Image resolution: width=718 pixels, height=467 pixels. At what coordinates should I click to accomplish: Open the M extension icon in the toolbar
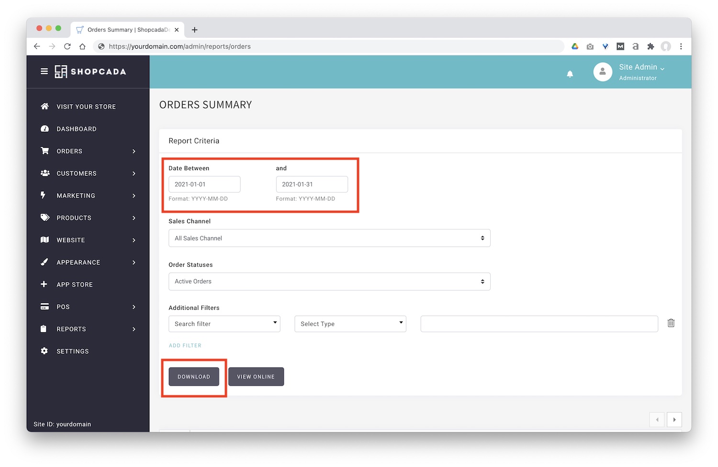pos(620,46)
